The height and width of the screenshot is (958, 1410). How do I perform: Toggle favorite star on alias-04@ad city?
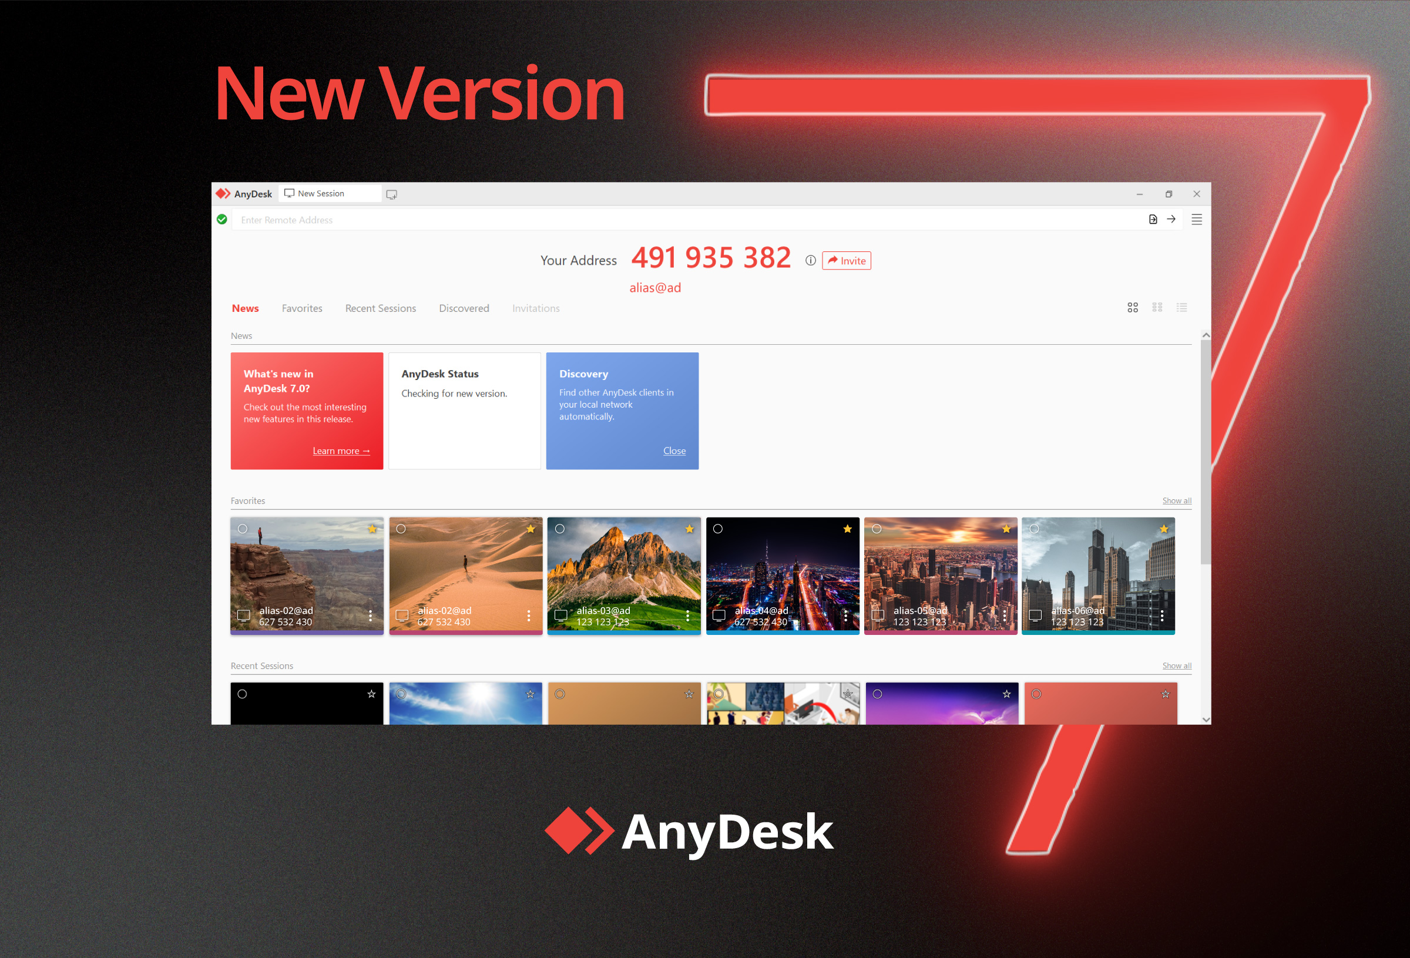848,529
